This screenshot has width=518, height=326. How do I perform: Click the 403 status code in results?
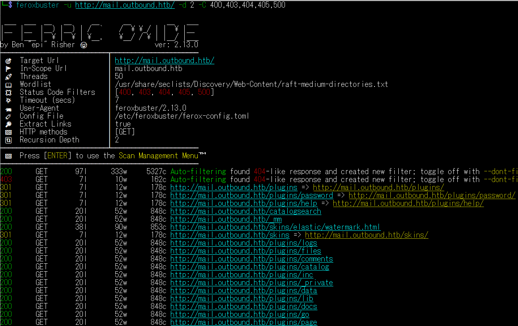[x=6, y=180]
